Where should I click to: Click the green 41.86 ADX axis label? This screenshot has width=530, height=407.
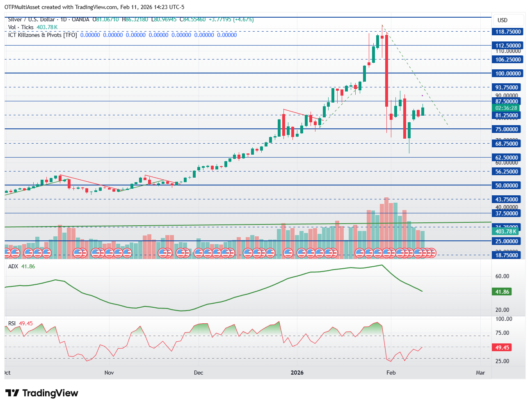coord(503,292)
